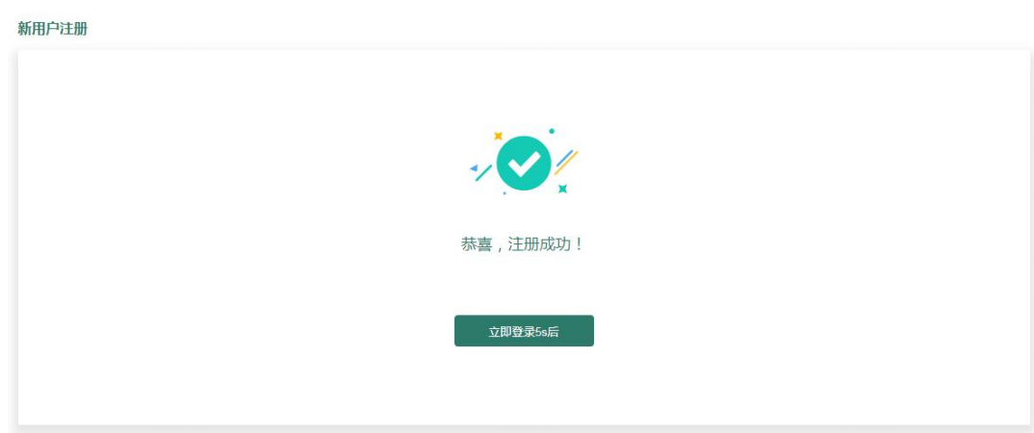Click the white tick mark inside the circle

[525, 165]
